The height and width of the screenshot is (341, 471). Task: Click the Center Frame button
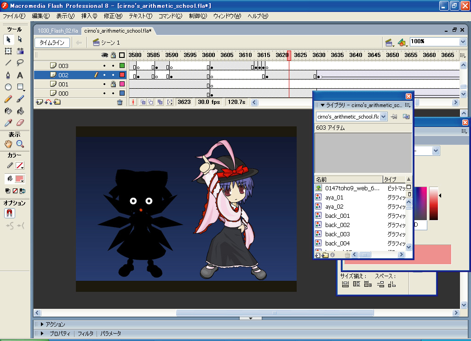coord(133,102)
